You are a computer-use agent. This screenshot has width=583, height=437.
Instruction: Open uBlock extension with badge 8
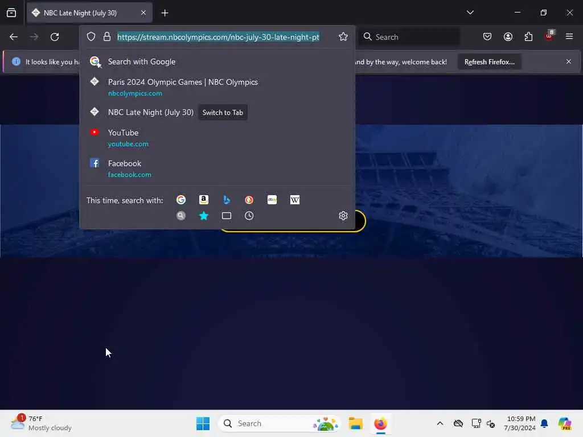click(549, 36)
